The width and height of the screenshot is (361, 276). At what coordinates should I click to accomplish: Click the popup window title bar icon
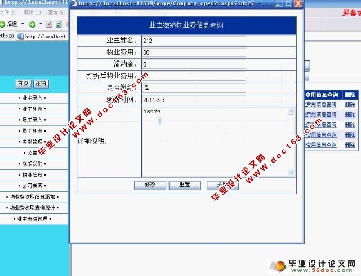tap(74, 3)
